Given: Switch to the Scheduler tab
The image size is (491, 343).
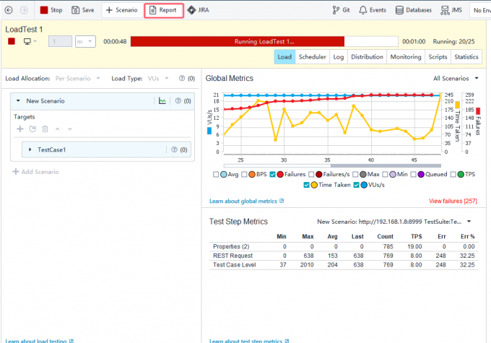Looking at the screenshot, I should (312, 57).
